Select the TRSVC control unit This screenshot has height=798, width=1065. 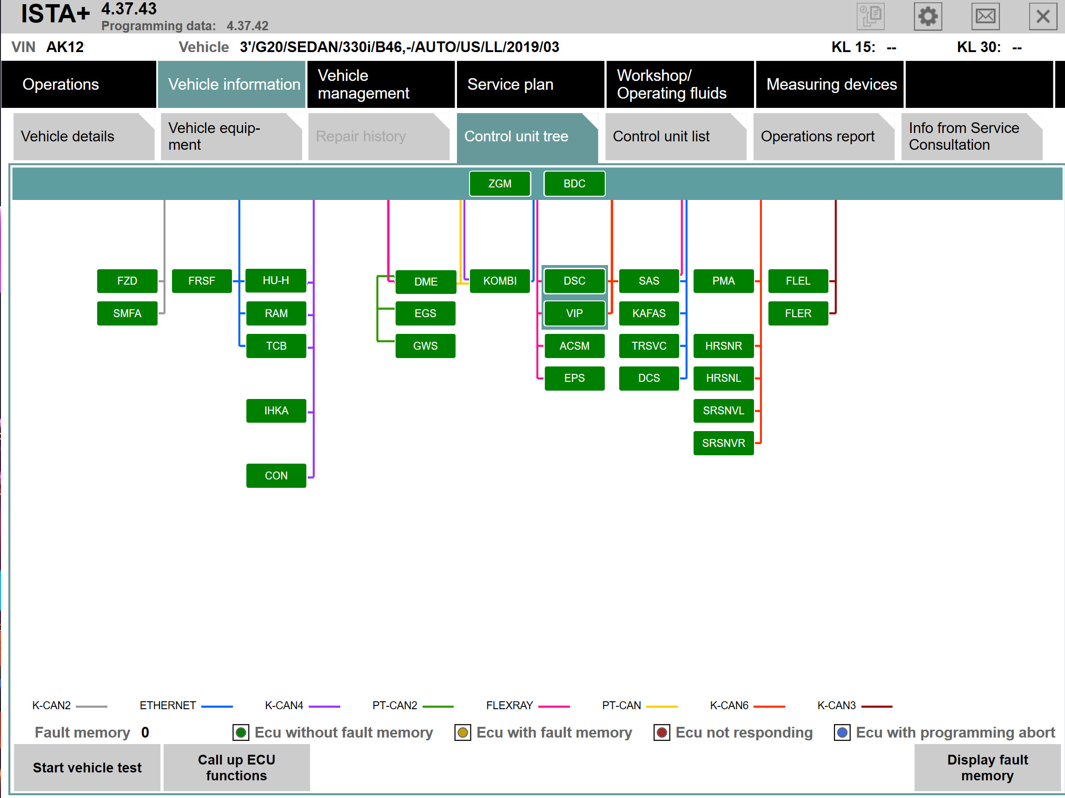coord(649,346)
